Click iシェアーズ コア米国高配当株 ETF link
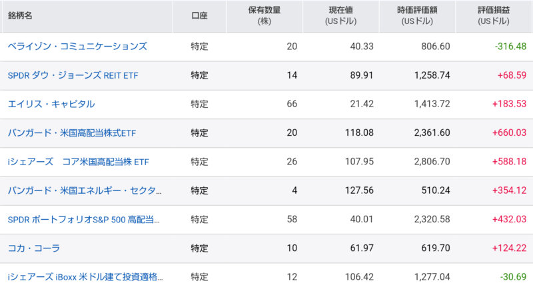533x283 pixels. (x=78, y=162)
